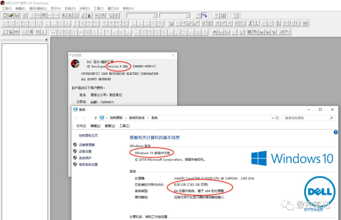
Task: Copy using the toolbar copy icon
Action: [38, 16]
